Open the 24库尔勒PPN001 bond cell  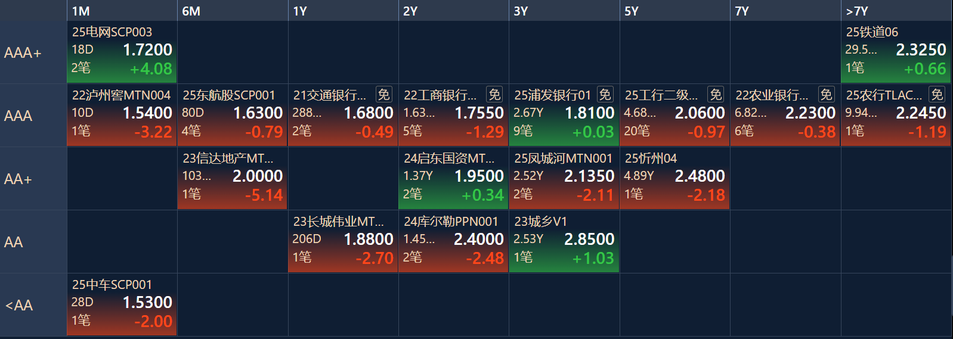tap(453, 242)
